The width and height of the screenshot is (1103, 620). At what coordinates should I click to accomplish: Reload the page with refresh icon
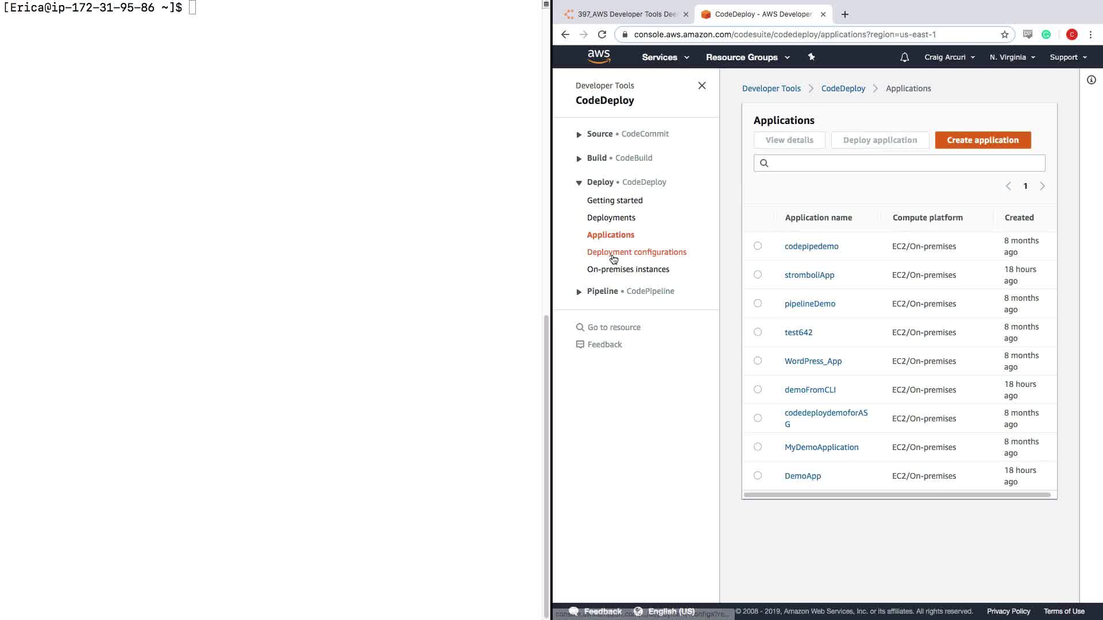click(x=602, y=34)
